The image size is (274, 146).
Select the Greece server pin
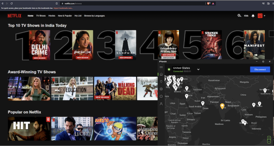(x=176, y=88)
